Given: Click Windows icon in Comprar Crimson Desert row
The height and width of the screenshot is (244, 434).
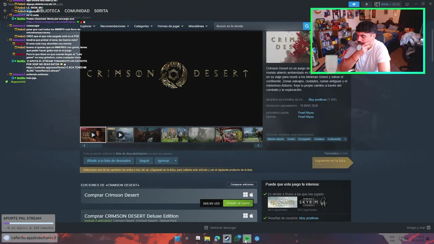Looking at the screenshot, I should [245, 195].
